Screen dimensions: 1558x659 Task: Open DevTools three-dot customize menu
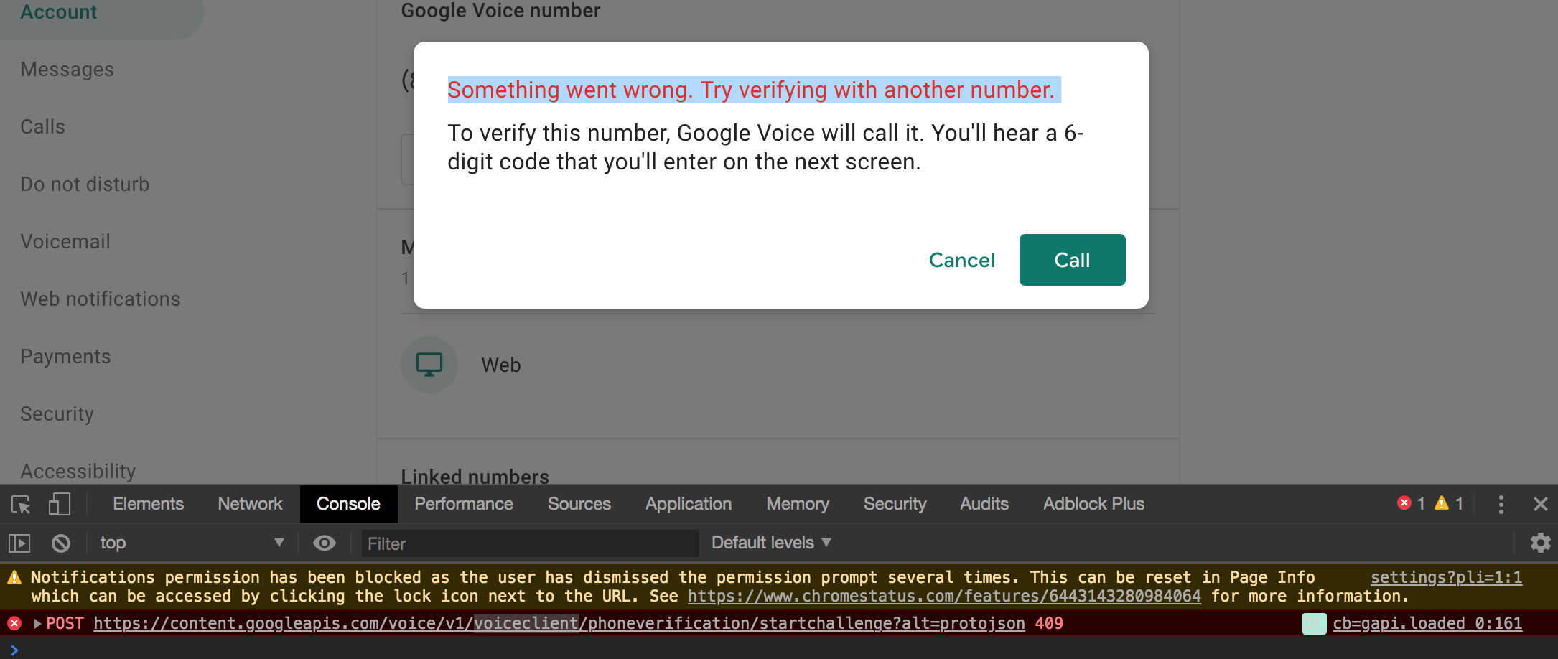1501,504
